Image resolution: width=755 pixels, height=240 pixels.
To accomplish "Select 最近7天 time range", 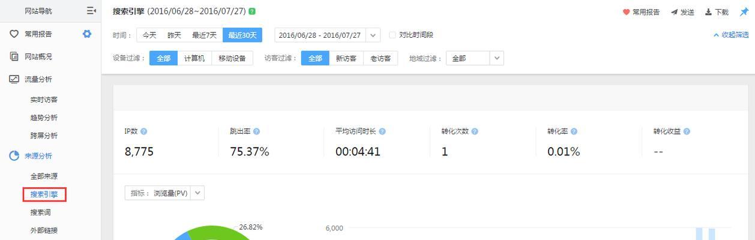I will [205, 35].
